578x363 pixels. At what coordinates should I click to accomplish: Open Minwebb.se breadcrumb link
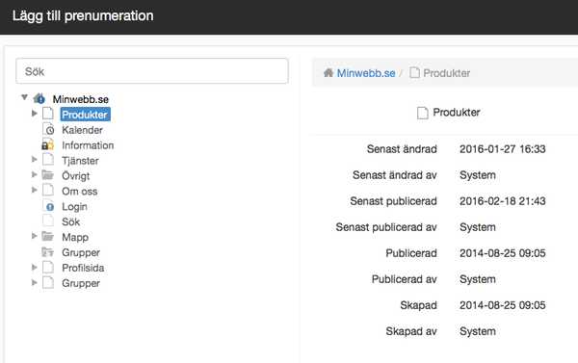pyautogui.click(x=366, y=73)
